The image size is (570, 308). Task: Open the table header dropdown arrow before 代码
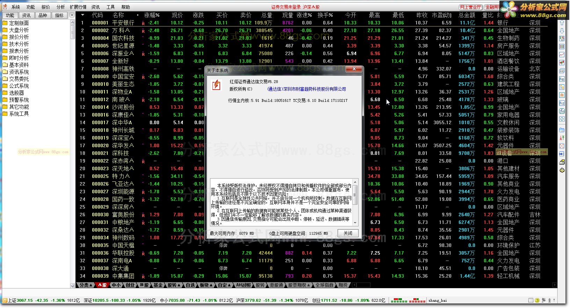click(83, 15)
